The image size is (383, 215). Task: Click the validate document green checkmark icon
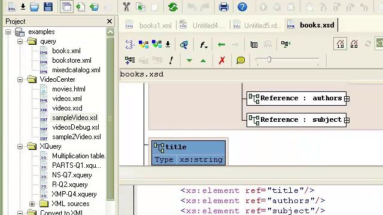(157, 44)
